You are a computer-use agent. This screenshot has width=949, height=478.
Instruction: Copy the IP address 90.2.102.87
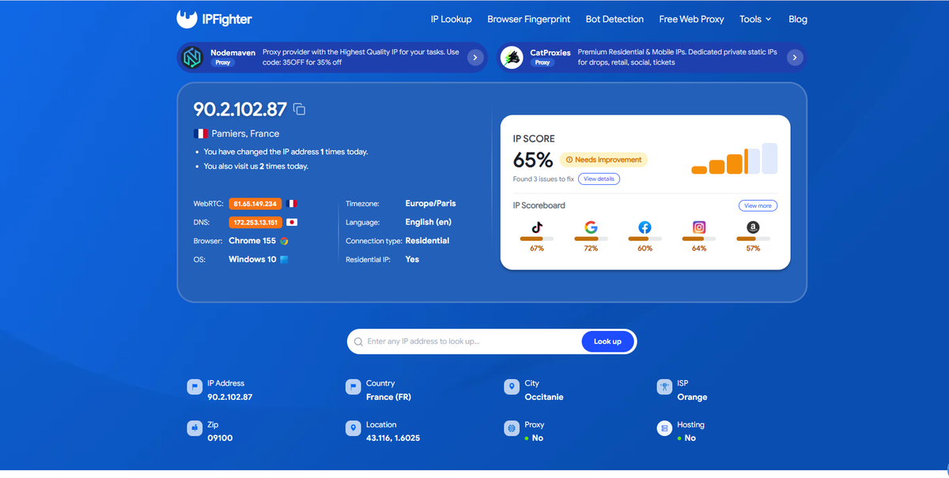(299, 109)
